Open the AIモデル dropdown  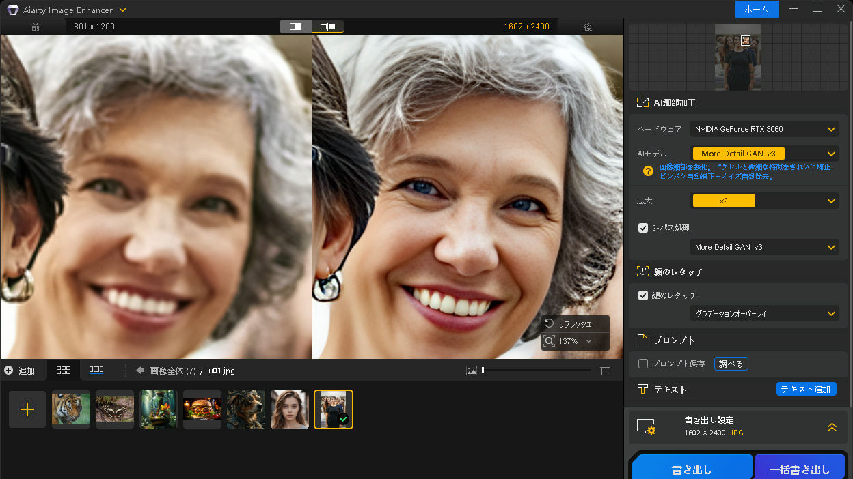pyautogui.click(x=765, y=154)
